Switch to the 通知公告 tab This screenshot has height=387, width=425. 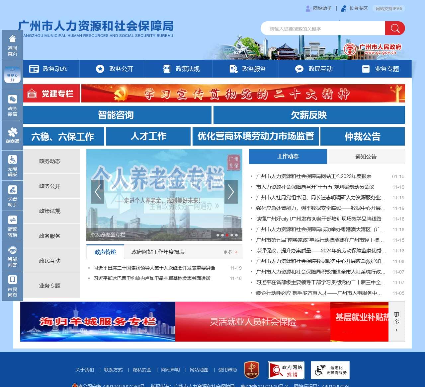tap(366, 157)
